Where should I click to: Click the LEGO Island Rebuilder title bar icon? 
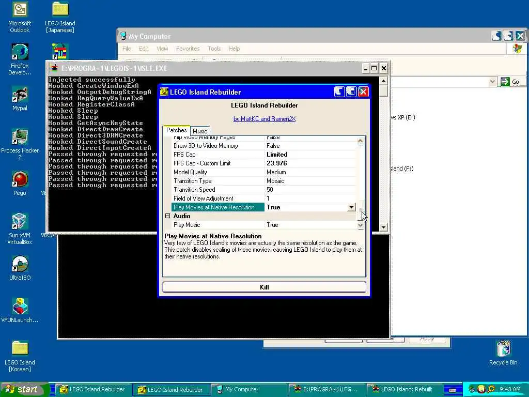[164, 92]
